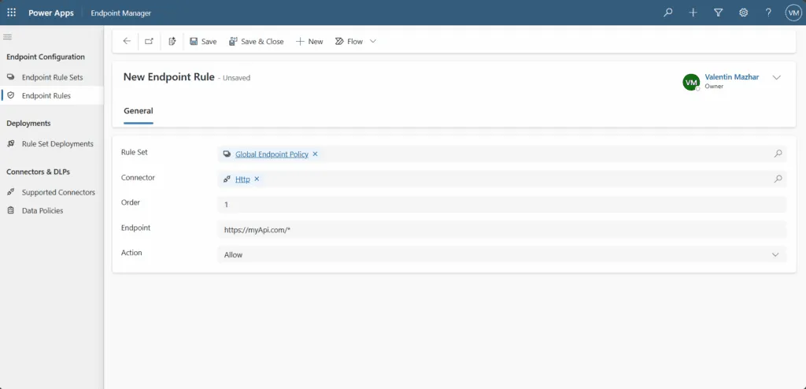Click the 'Endpoint' field label
This screenshot has width=806, height=389.
[x=135, y=228]
